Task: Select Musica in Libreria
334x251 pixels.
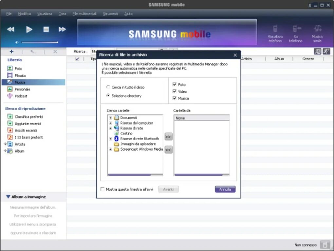Action: click(33, 82)
